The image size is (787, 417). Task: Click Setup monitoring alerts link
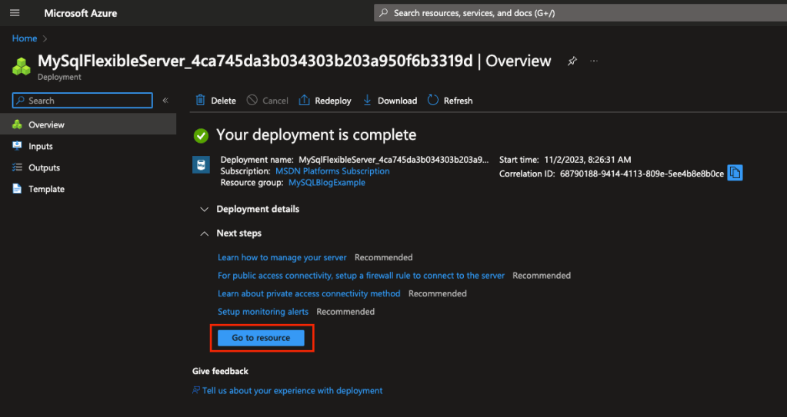point(263,312)
